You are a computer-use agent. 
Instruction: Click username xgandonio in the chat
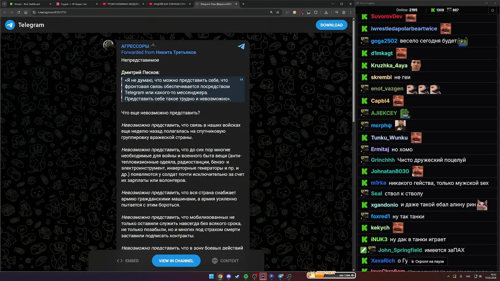click(x=384, y=205)
